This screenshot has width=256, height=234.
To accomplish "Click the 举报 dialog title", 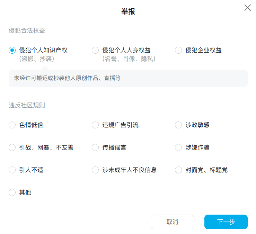I will point(128,11).
